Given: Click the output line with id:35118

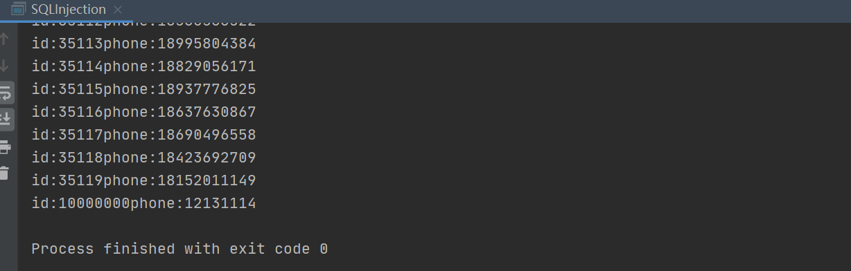Looking at the screenshot, I should pos(144,158).
